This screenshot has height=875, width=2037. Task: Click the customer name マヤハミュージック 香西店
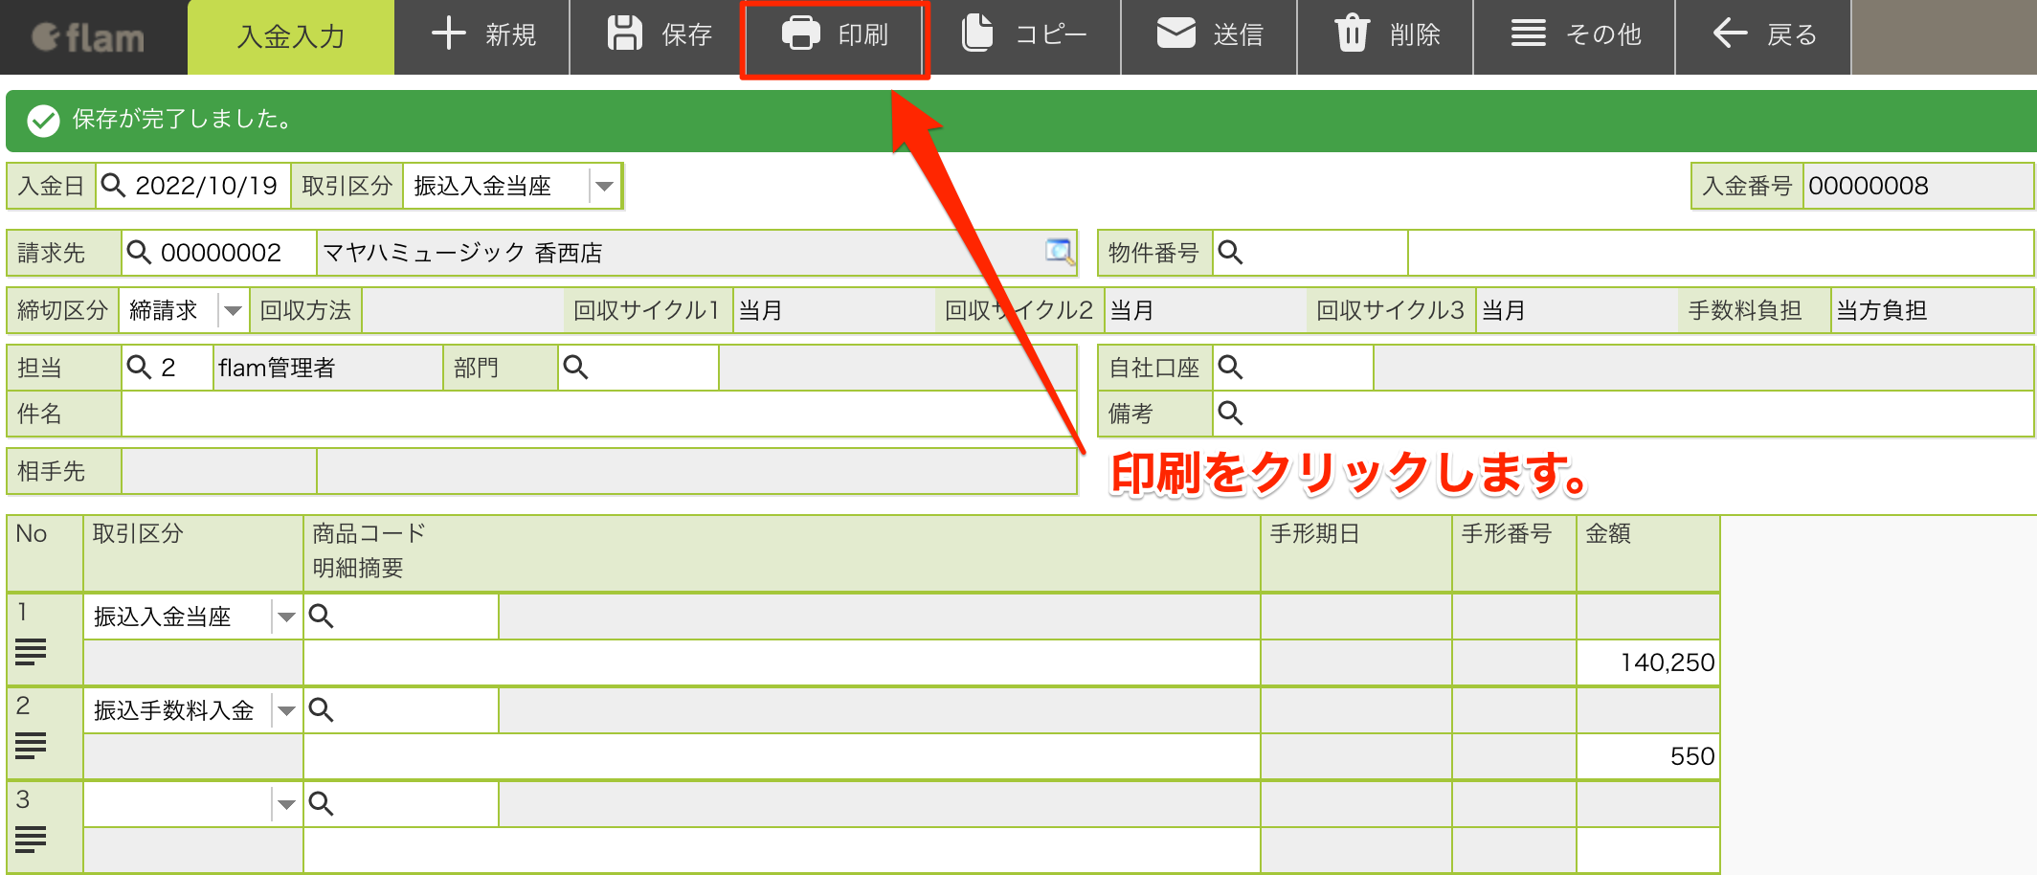pyautogui.click(x=462, y=253)
